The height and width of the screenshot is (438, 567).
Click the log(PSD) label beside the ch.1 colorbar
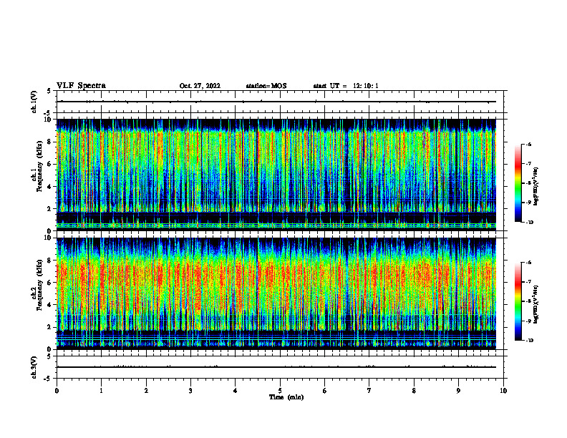[x=536, y=186]
